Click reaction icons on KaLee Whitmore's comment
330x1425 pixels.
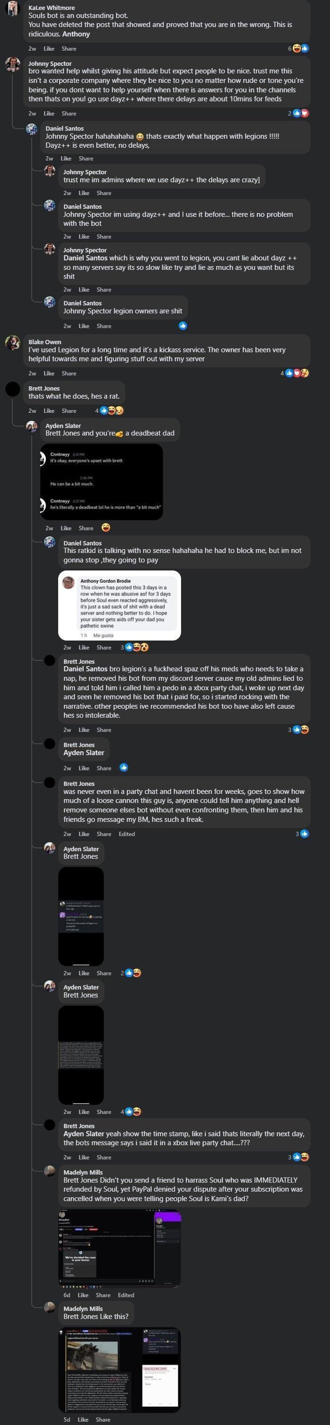pyautogui.click(x=300, y=49)
